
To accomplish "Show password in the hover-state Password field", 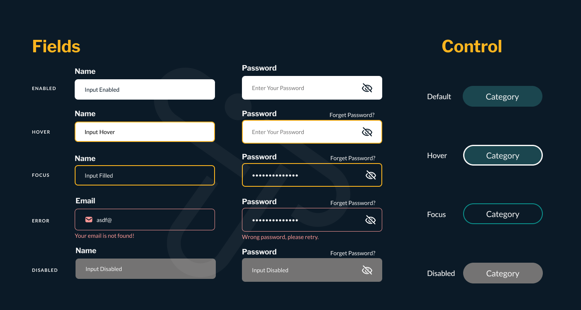I will (x=367, y=132).
